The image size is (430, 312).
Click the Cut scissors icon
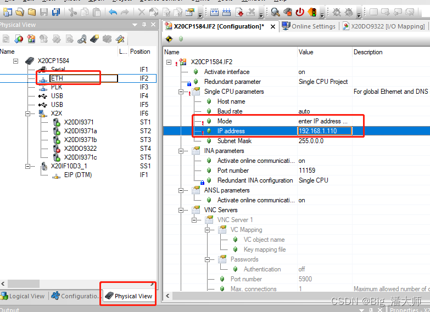click(x=72, y=12)
